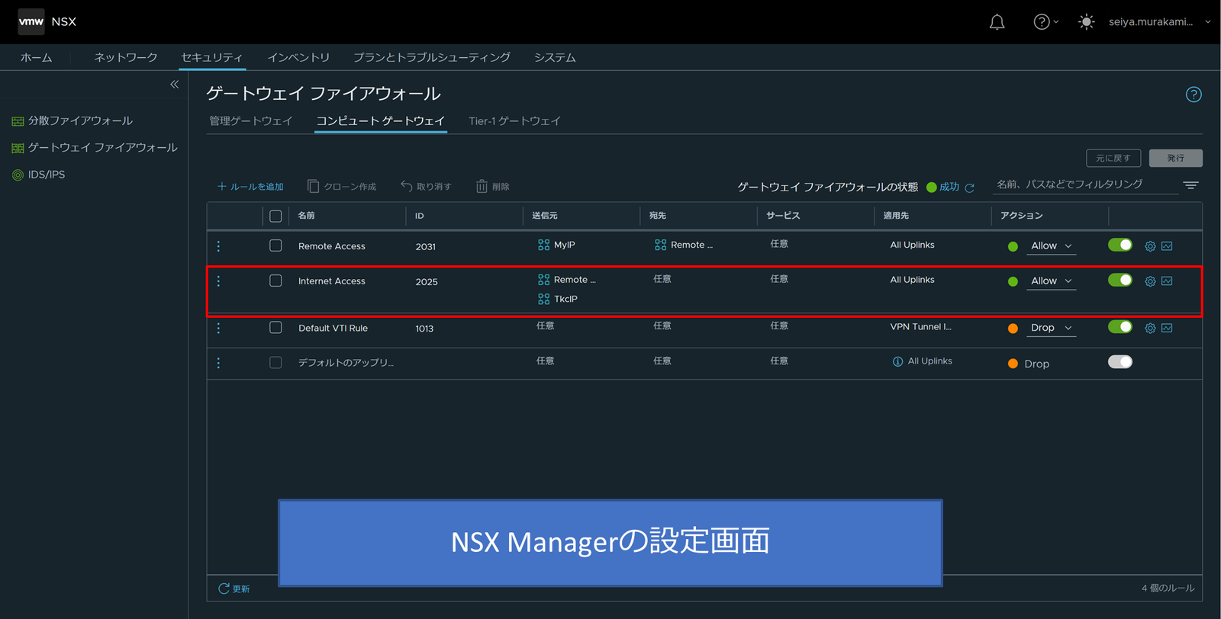Viewport: 1221px width, 619px height.
Task: View statistics chart for Internet Access rule
Action: click(x=1167, y=281)
